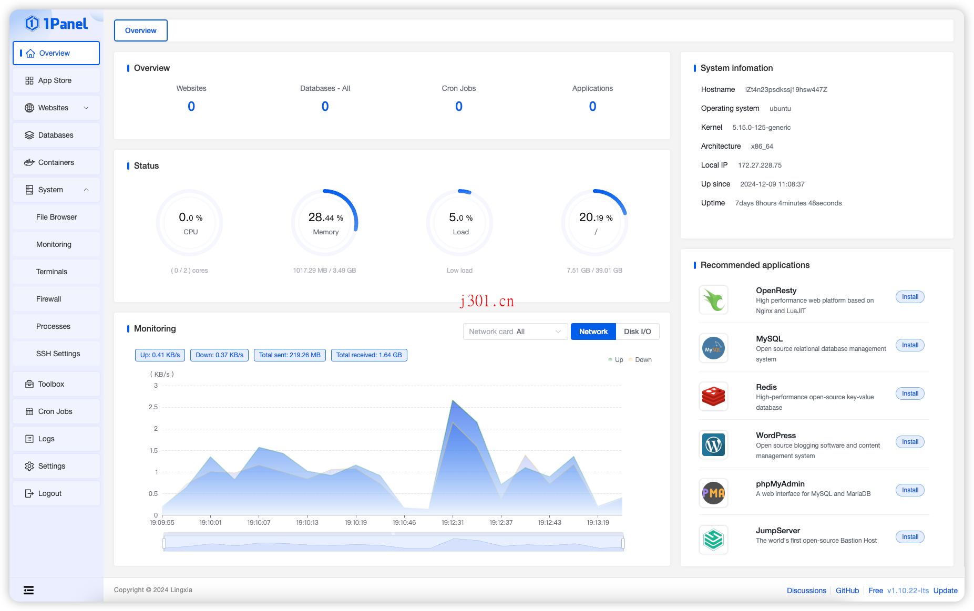Click the Toolbox icon in sidebar
The image size is (974, 611).
point(29,384)
